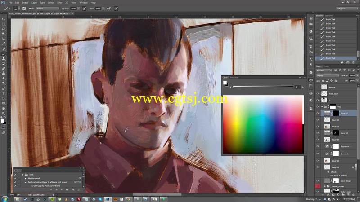This screenshot has height=202, width=360.
Task: Delete layer trash icon in Layers panel
Action: (353, 195)
